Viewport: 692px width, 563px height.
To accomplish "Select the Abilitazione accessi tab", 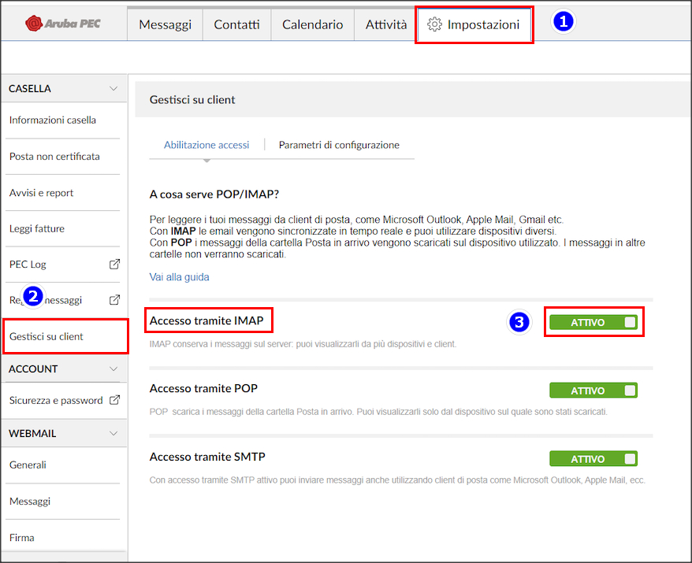I will pos(206,145).
